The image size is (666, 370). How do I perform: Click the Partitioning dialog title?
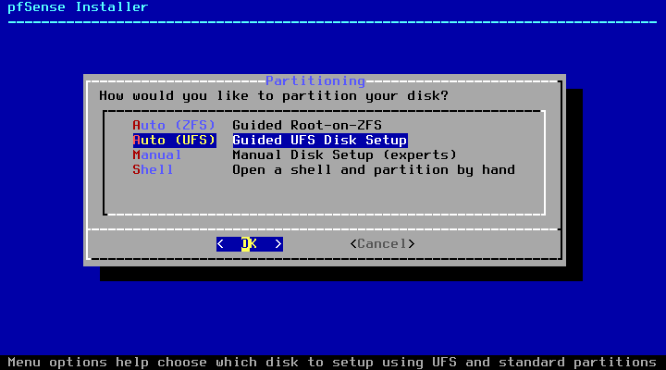pyautogui.click(x=315, y=81)
